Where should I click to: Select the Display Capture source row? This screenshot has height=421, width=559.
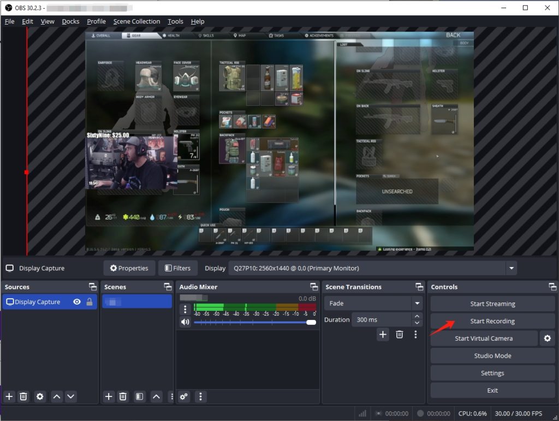[x=50, y=302]
